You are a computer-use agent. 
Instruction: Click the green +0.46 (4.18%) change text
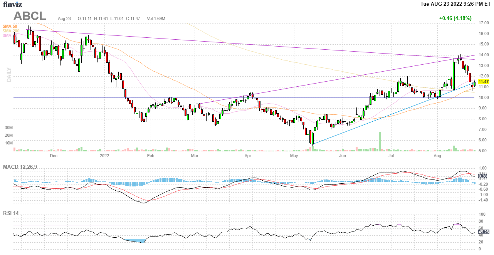click(455, 18)
